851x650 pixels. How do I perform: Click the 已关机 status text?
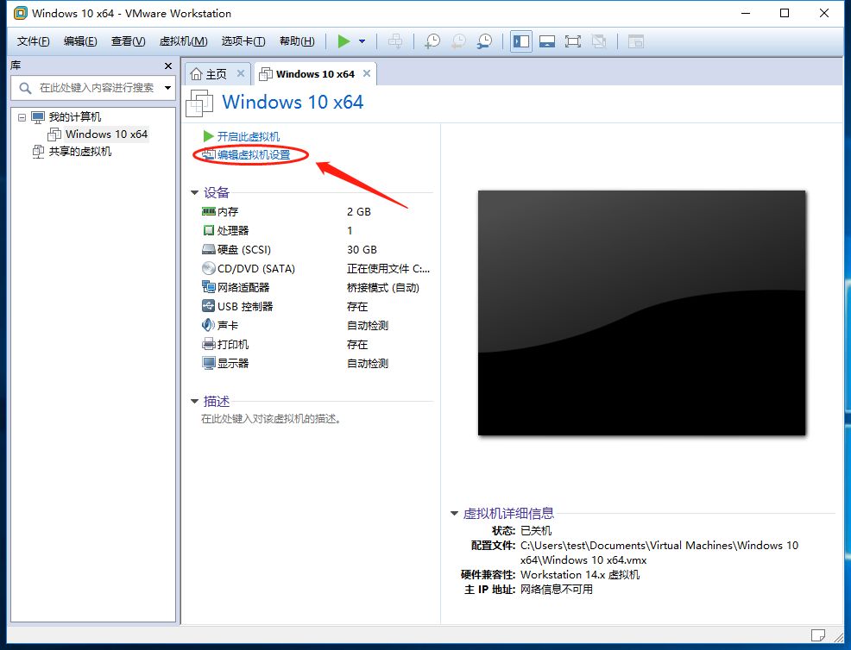tap(536, 531)
